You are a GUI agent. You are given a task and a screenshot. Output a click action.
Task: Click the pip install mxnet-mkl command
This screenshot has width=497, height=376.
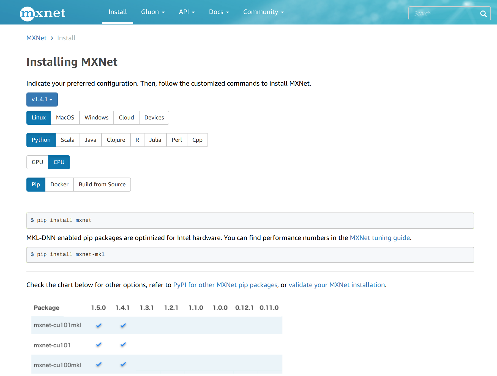point(250,255)
